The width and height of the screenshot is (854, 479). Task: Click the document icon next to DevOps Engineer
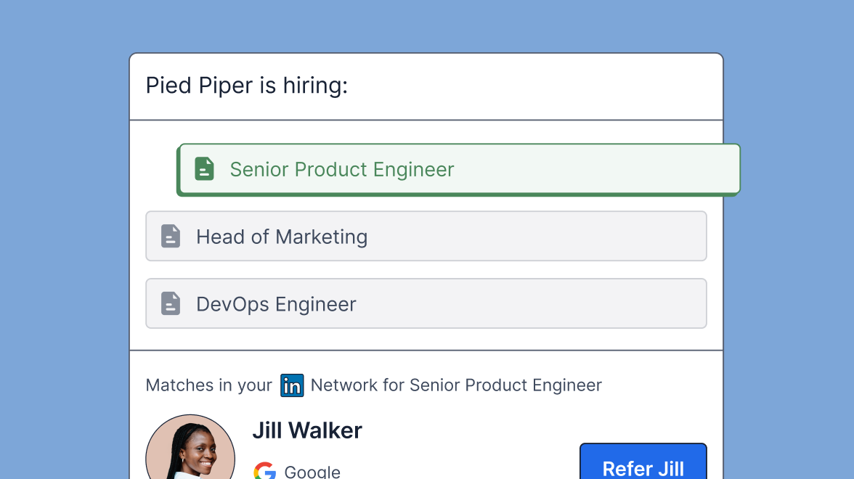click(171, 303)
